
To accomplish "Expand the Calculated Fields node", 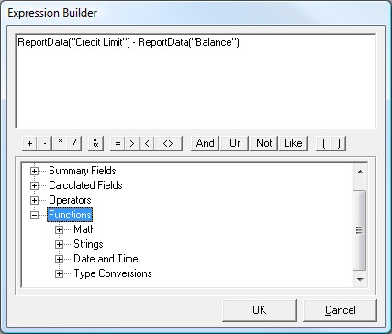I will [34, 185].
